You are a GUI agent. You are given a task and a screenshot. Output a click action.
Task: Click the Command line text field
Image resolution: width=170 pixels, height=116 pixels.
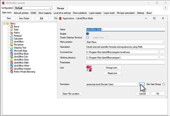pyautogui.click(x=122, y=52)
